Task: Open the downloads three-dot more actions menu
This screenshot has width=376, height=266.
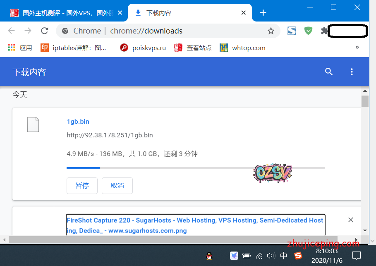Action: (x=352, y=72)
